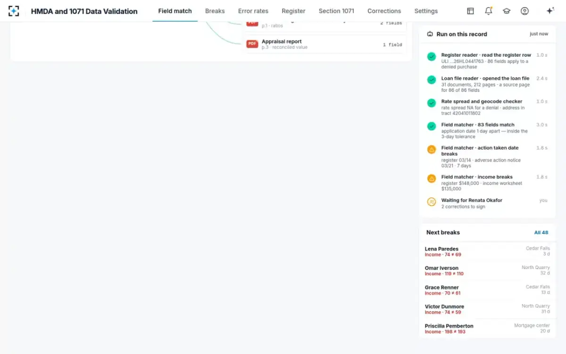The height and width of the screenshot is (354, 566).
Task: Click the p.3 reconciled value subtitle
Action: (284, 47)
